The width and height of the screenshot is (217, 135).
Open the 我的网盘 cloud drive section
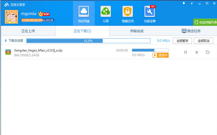click(84, 14)
